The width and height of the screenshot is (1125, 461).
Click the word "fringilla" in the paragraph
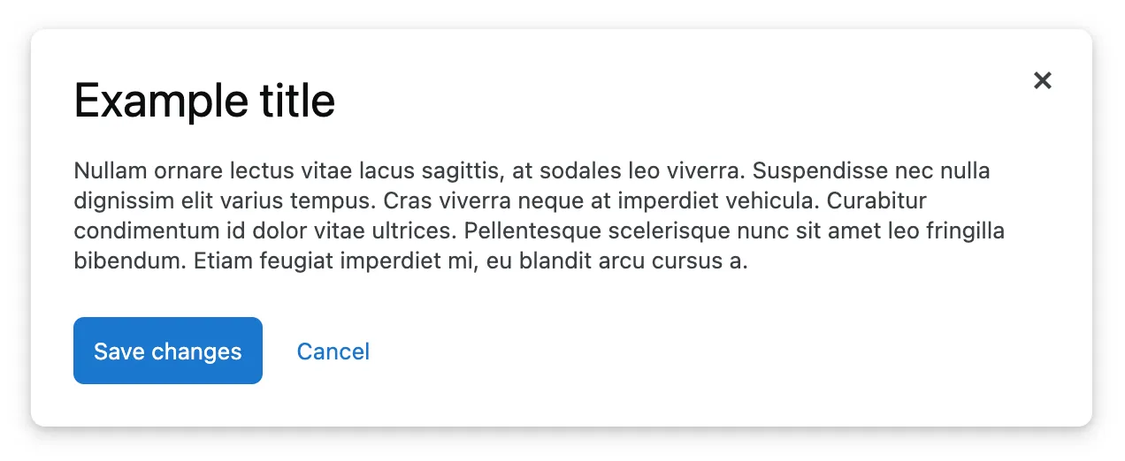(963, 231)
